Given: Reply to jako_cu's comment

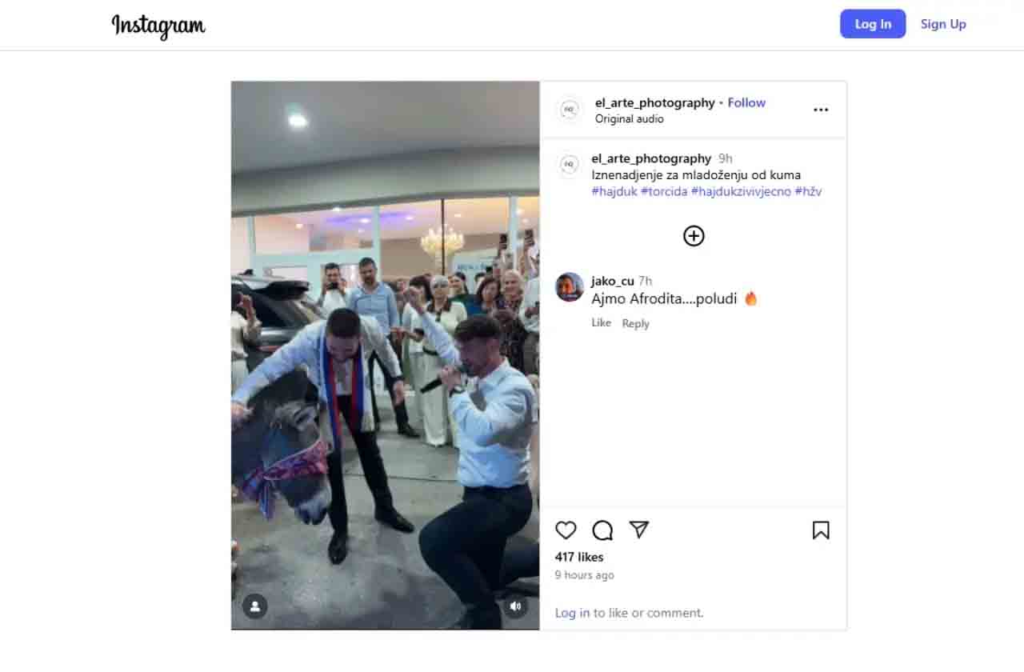Looking at the screenshot, I should (636, 323).
